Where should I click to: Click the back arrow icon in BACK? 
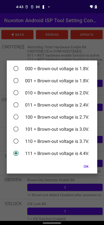tap(12, 34)
